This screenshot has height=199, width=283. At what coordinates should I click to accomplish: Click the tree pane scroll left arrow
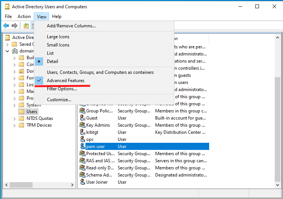pyautogui.click(x=6, y=185)
